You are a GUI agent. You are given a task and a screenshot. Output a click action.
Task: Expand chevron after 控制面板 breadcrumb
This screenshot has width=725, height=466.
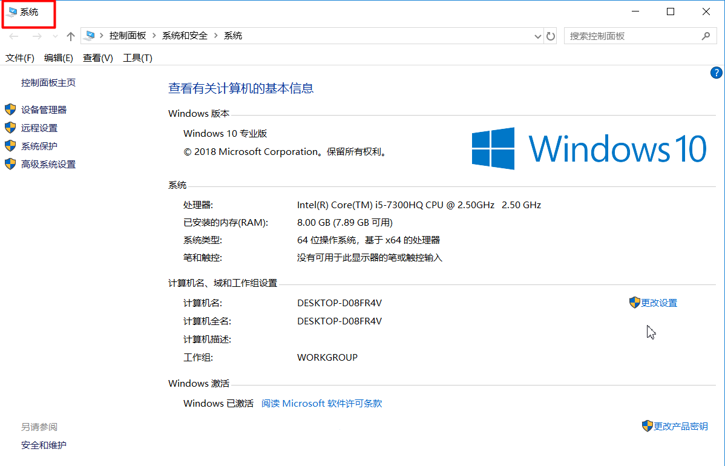click(x=154, y=36)
